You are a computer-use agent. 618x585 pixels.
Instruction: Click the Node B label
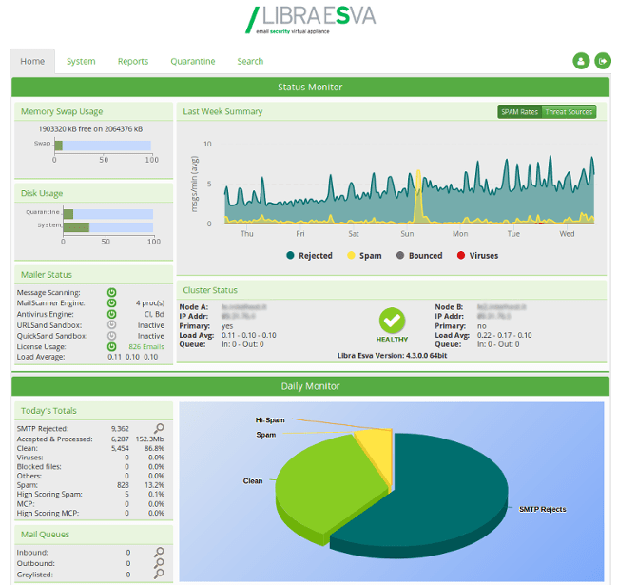449,306
